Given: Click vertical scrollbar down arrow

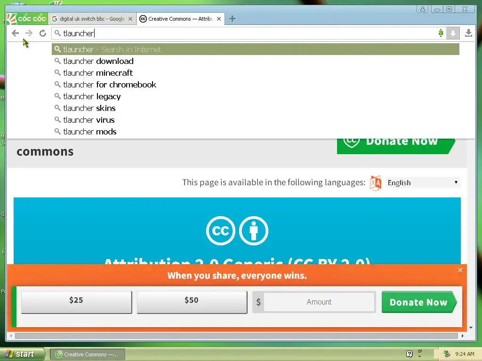Looking at the screenshot, I should tap(471, 328).
